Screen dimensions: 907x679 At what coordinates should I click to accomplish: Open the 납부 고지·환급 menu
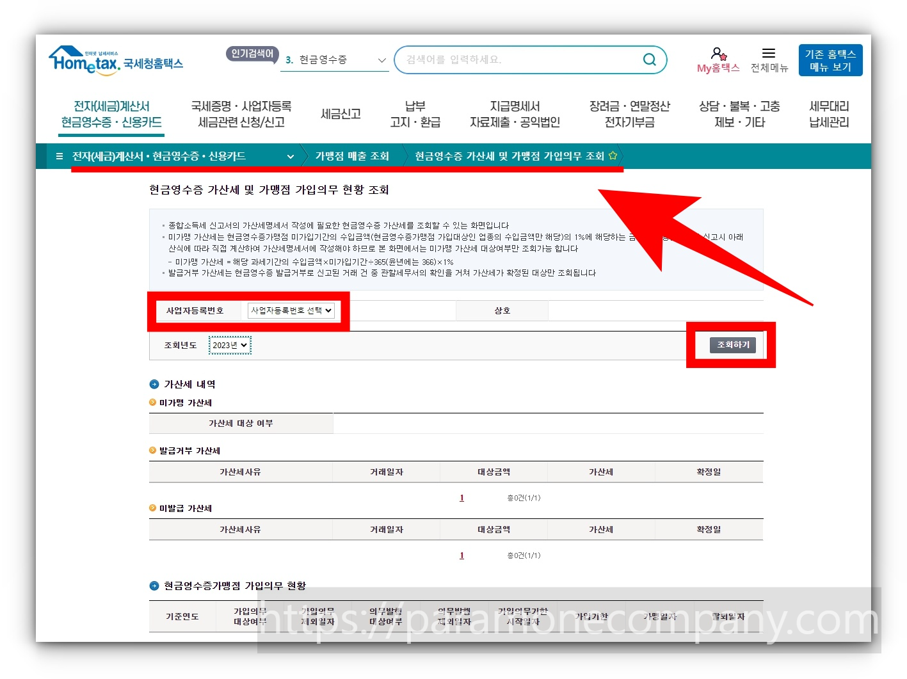(415, 114)
